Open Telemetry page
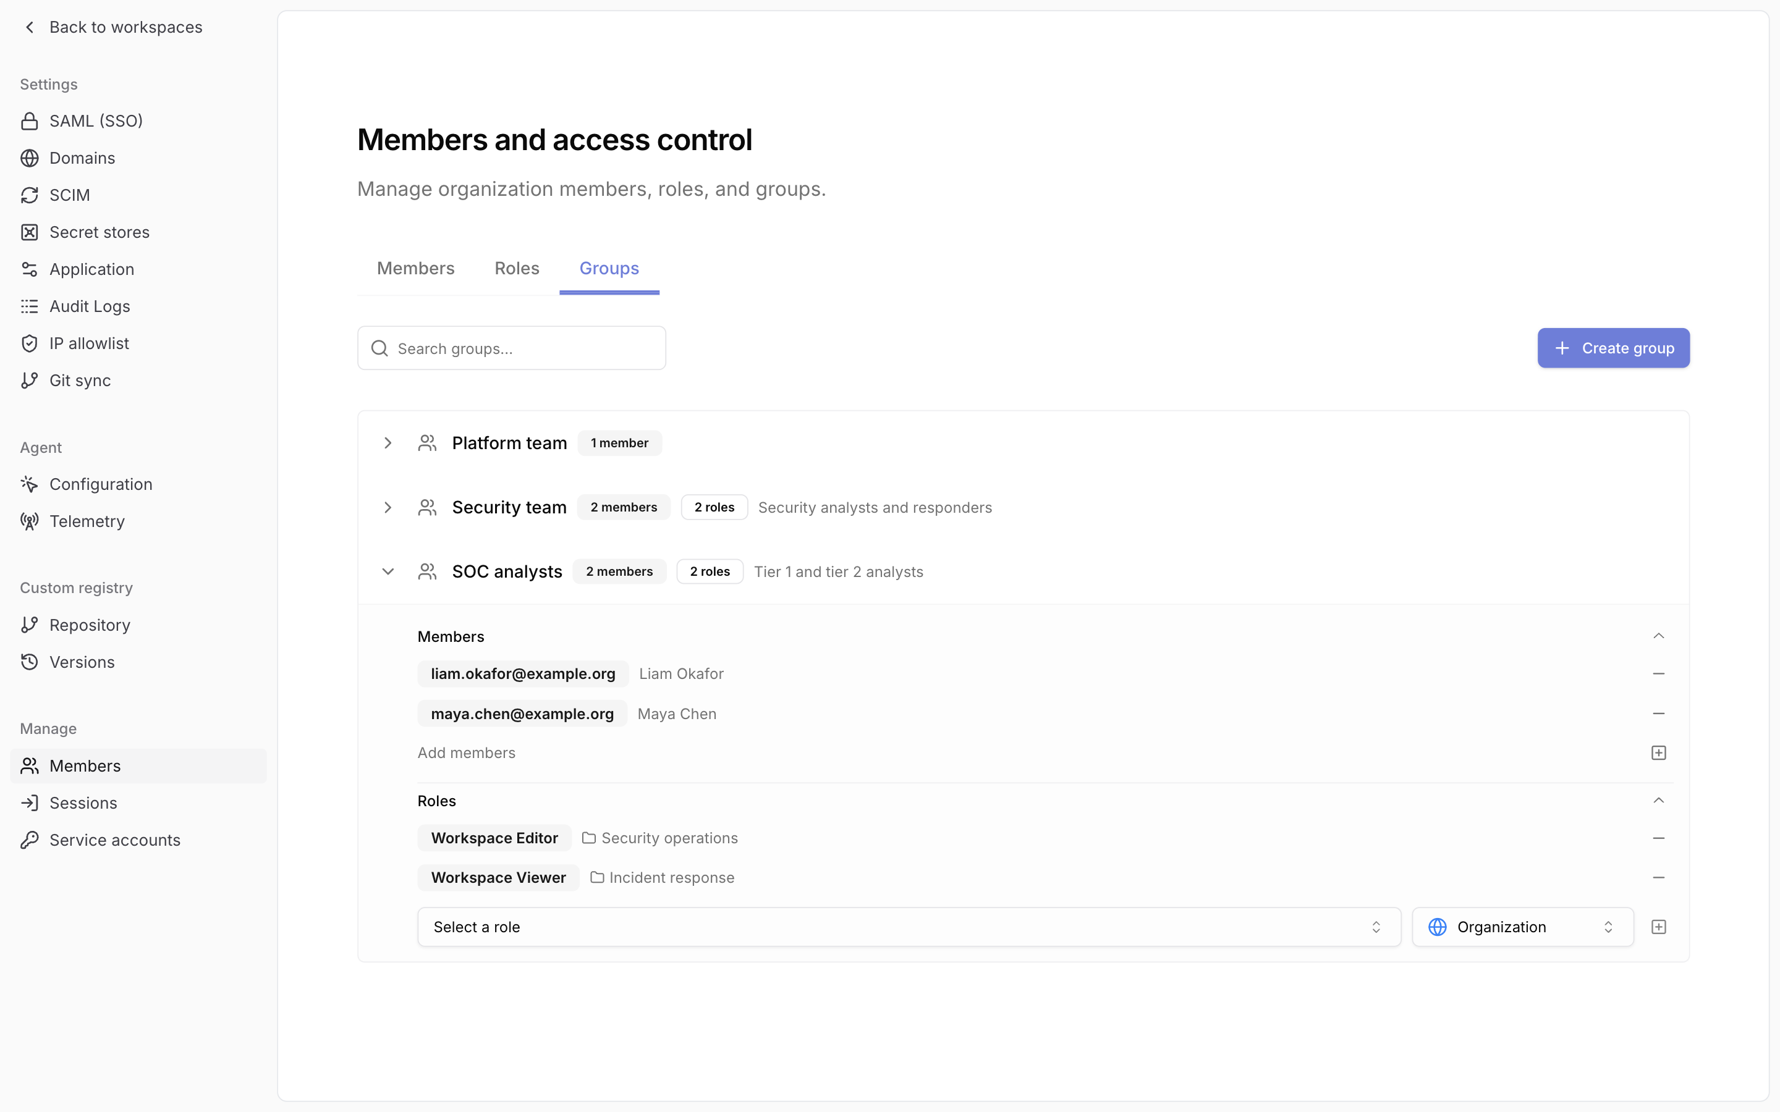Image resolution: width=1780 pixels, height=1112 pixels. pos(138,521)
